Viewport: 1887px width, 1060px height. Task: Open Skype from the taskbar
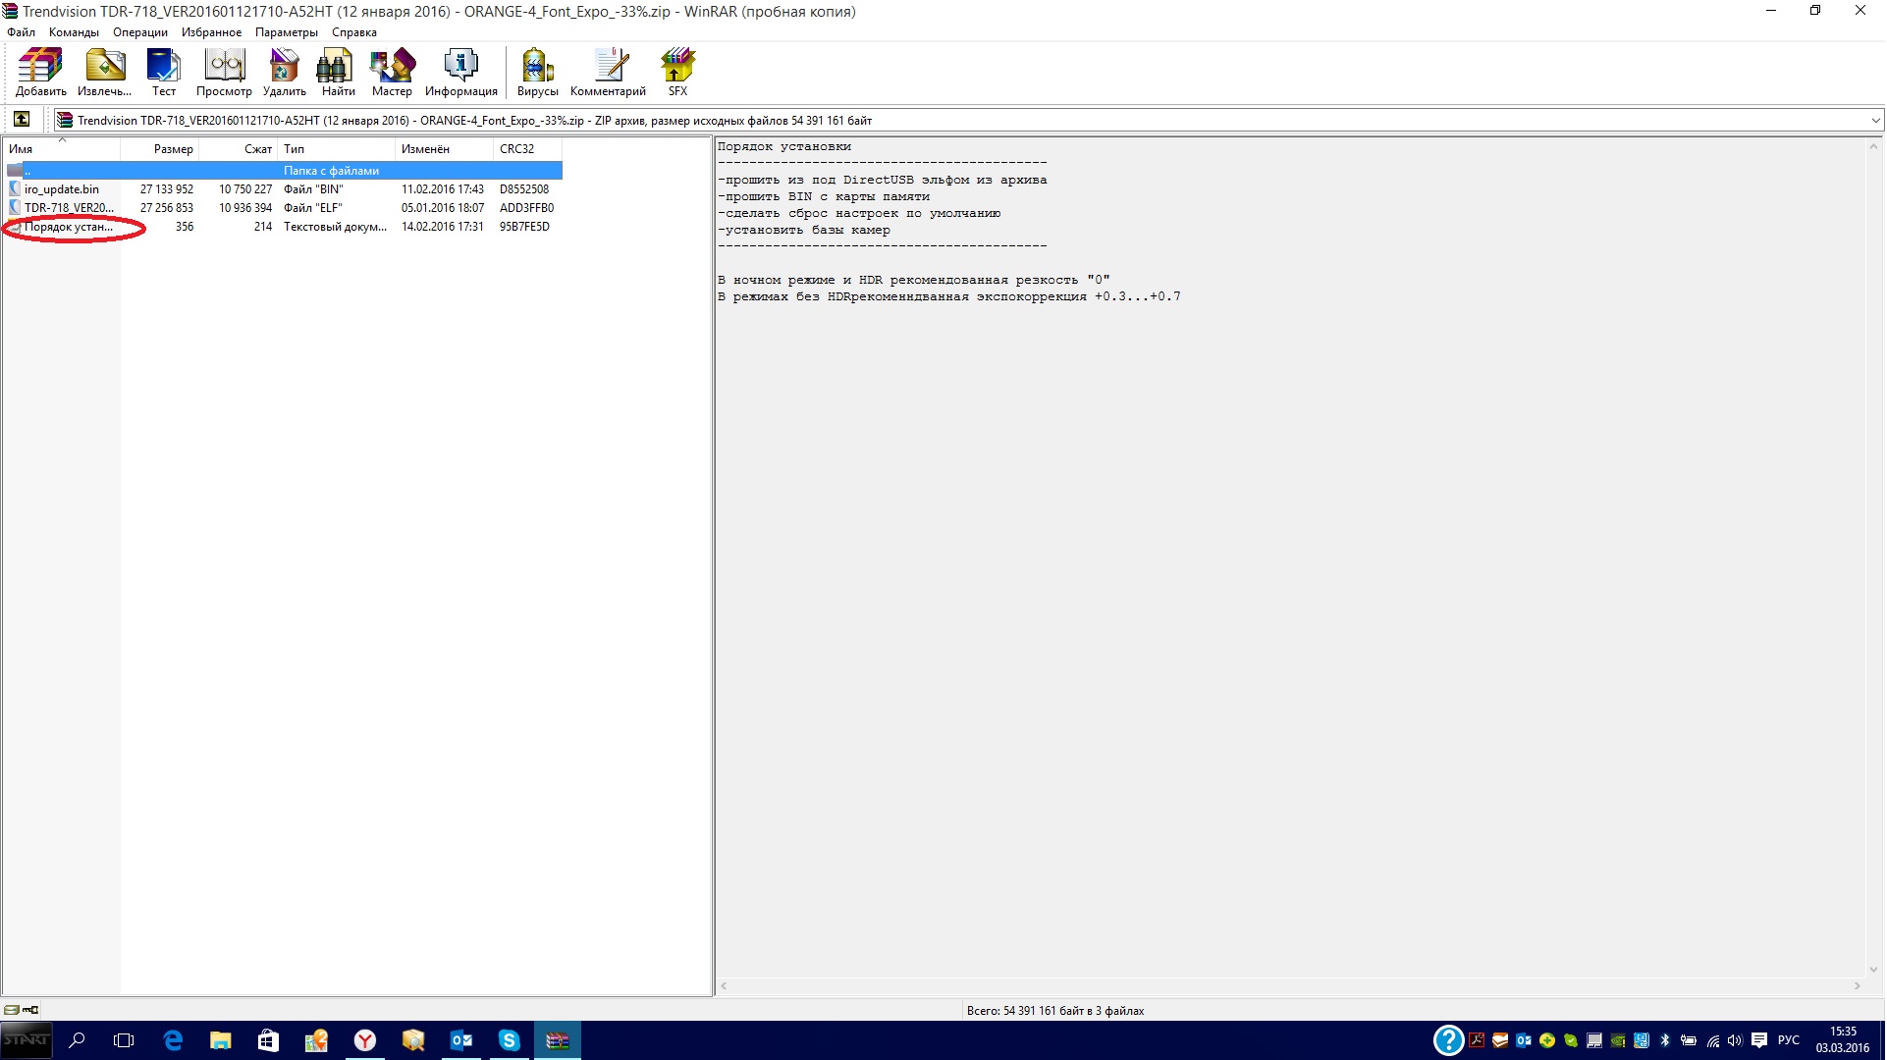click(509, 1040)
